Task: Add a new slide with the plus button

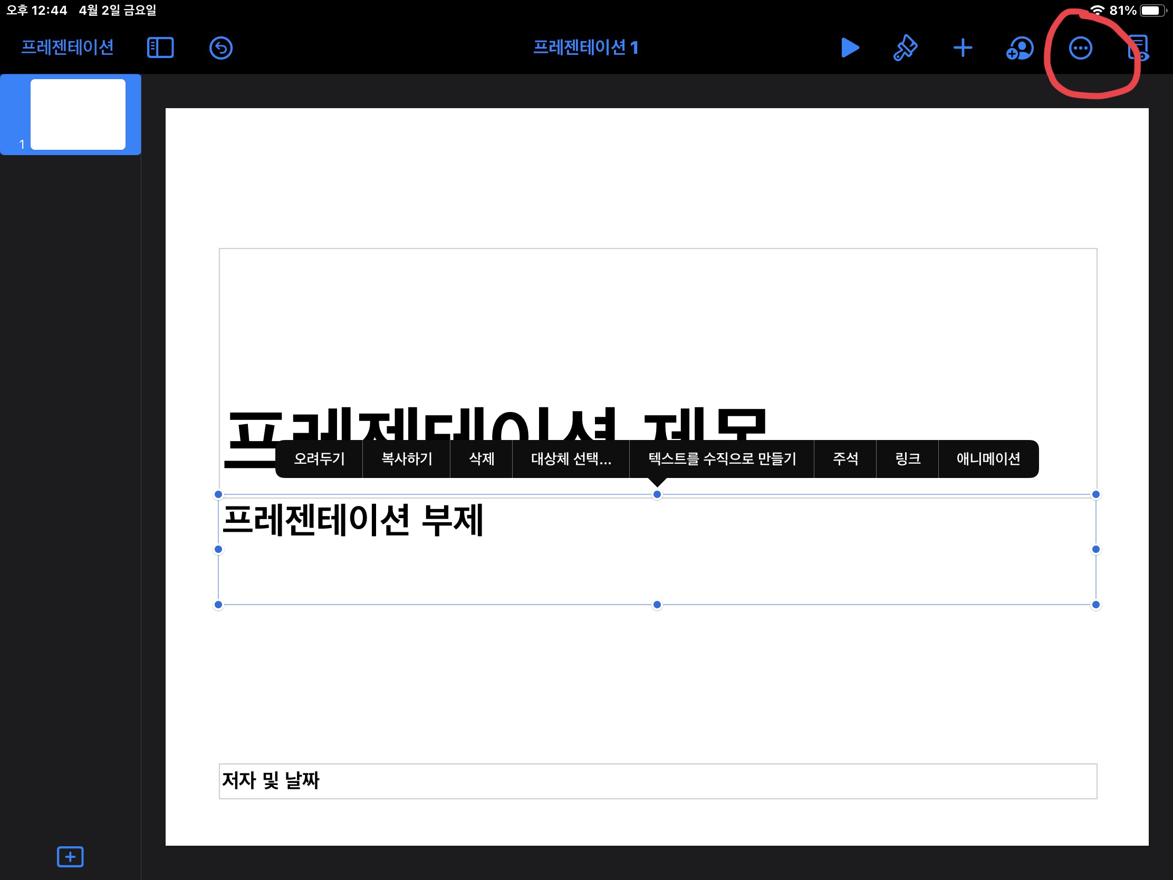Action: 70,856
